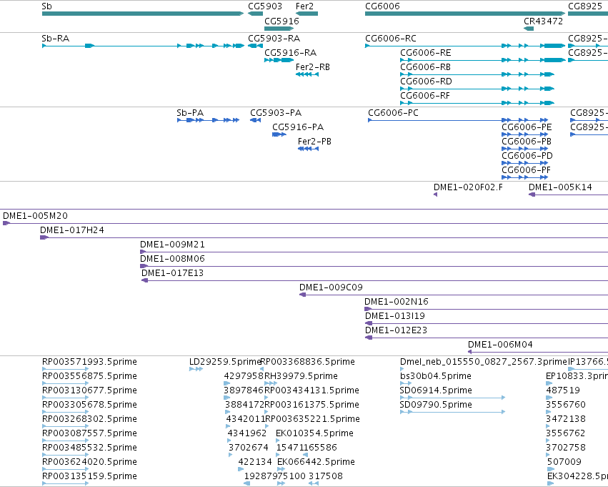
Task: Select the RP003268302.5prime EST
Action: pyautogui.click(x=66, y=426)
